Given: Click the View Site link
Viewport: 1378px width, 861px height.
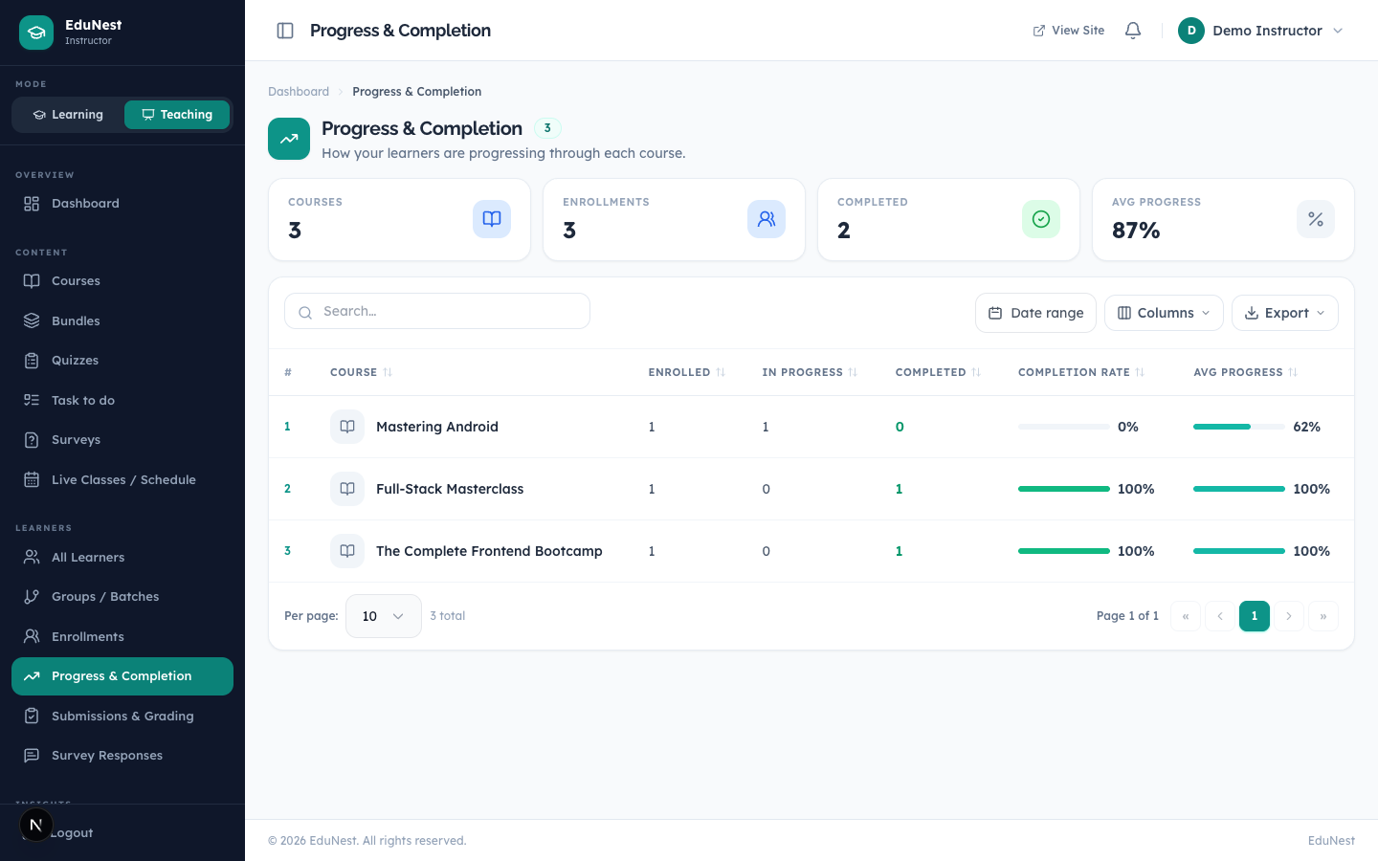Looking at the screenshot, I should point(1069,31).
